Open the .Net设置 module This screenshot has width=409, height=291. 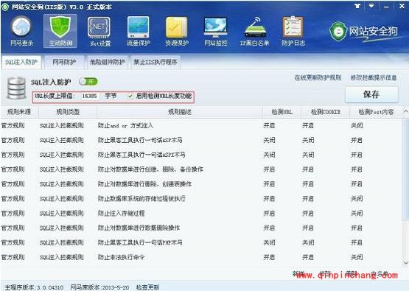(x=99, y=32)
